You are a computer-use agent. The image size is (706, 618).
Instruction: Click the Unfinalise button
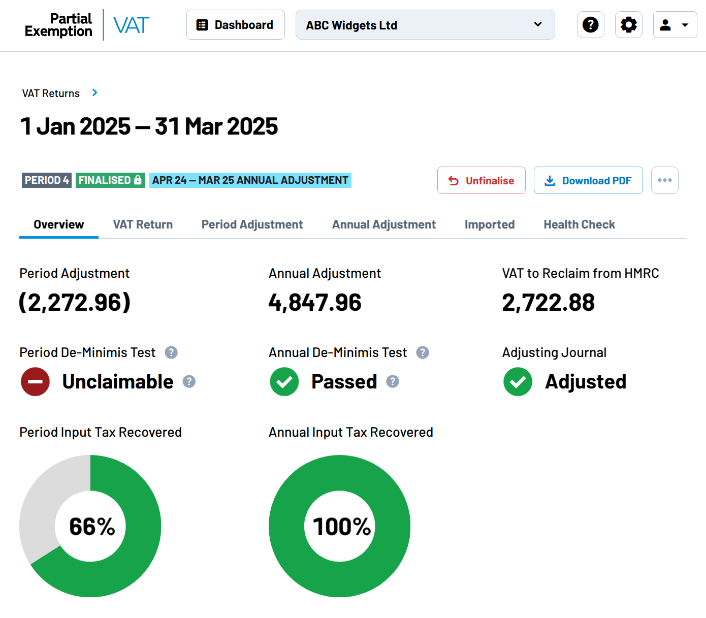[481, 180]
